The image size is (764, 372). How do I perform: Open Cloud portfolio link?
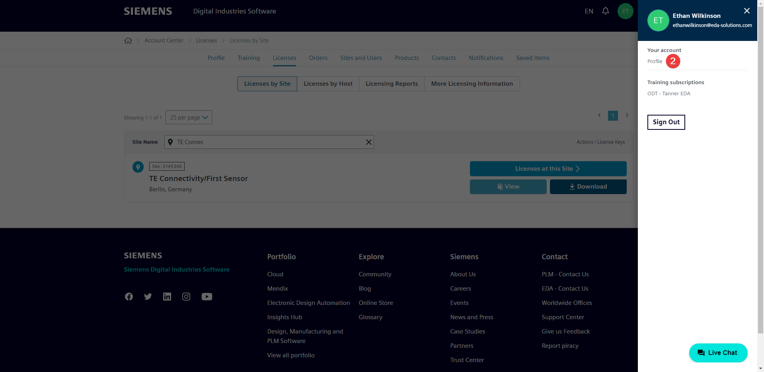pos(275,274)
